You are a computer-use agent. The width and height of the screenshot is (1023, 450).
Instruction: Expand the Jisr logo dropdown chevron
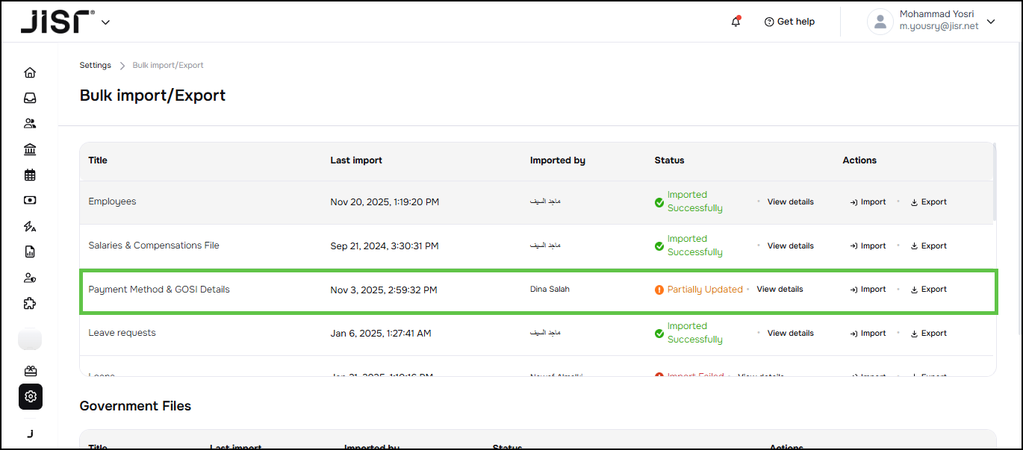tap(105, 22)
